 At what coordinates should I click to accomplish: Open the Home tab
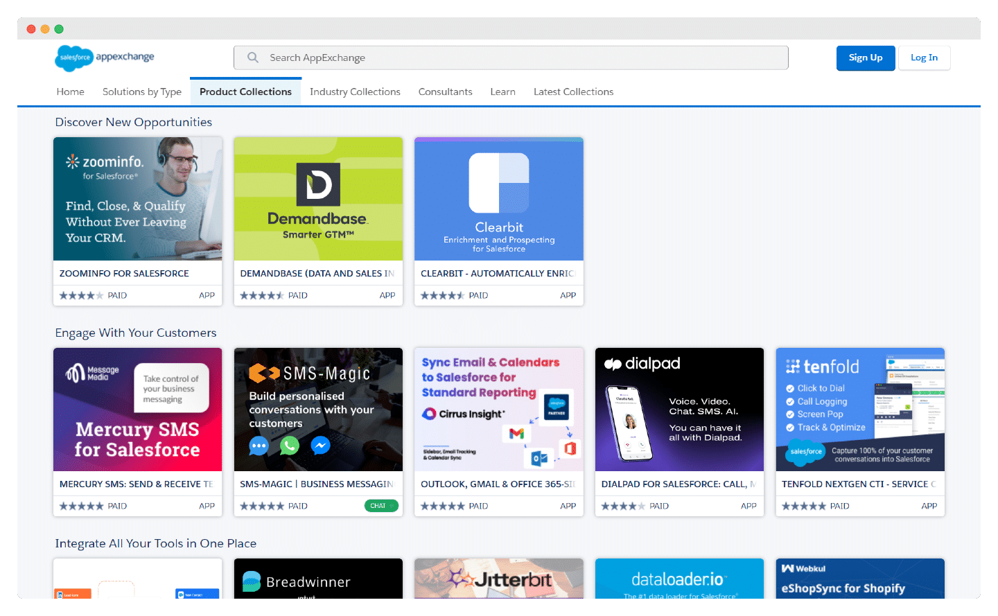71,91
